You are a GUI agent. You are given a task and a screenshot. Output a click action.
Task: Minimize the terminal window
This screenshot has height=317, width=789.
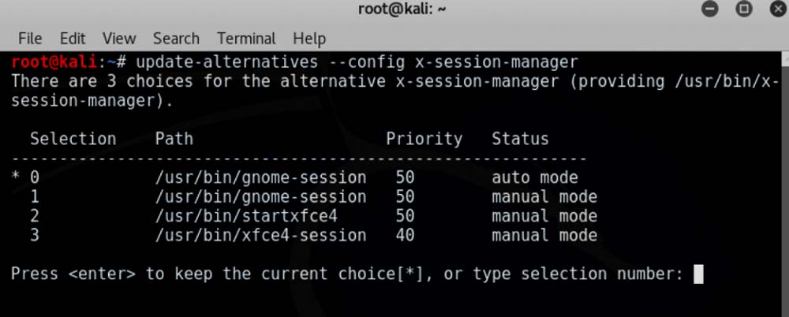pos(710,9)
